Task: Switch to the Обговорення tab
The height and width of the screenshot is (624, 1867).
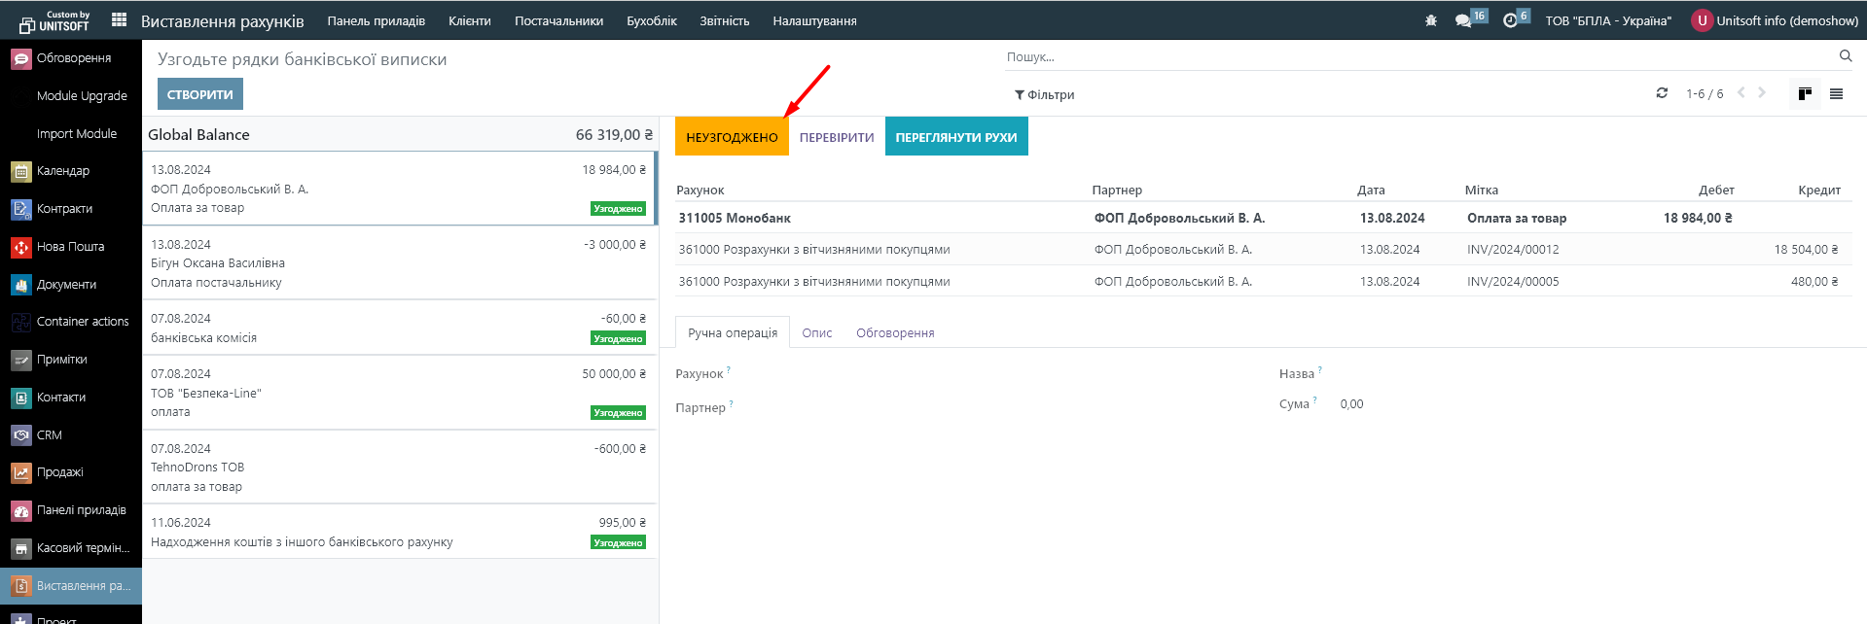Action: coord(894,333)
